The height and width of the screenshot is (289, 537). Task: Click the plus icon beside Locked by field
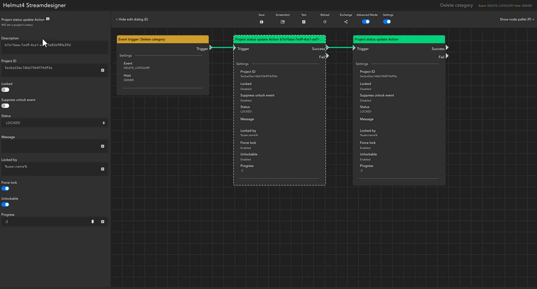pyautogui.click(x=103, y=169)
